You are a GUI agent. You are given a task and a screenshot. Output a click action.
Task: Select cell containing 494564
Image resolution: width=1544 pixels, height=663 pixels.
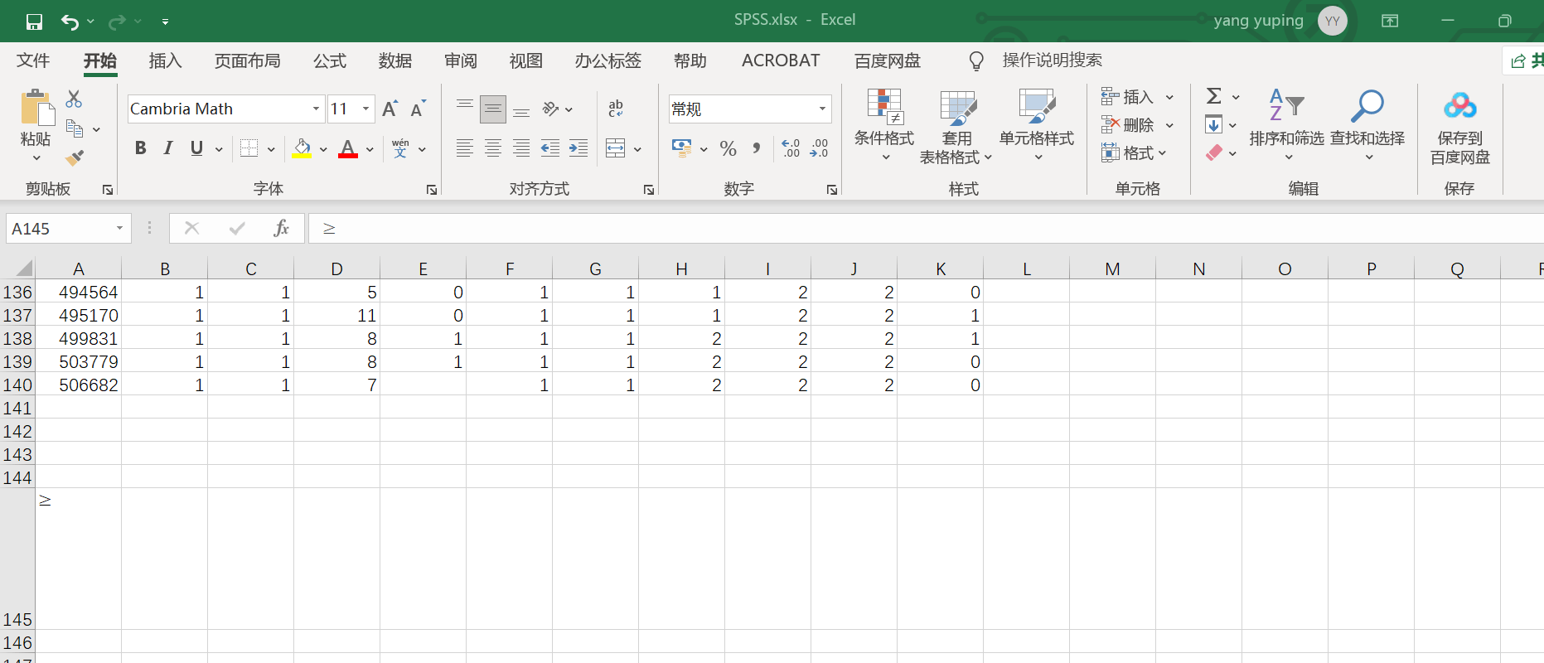tap(79, 293)
